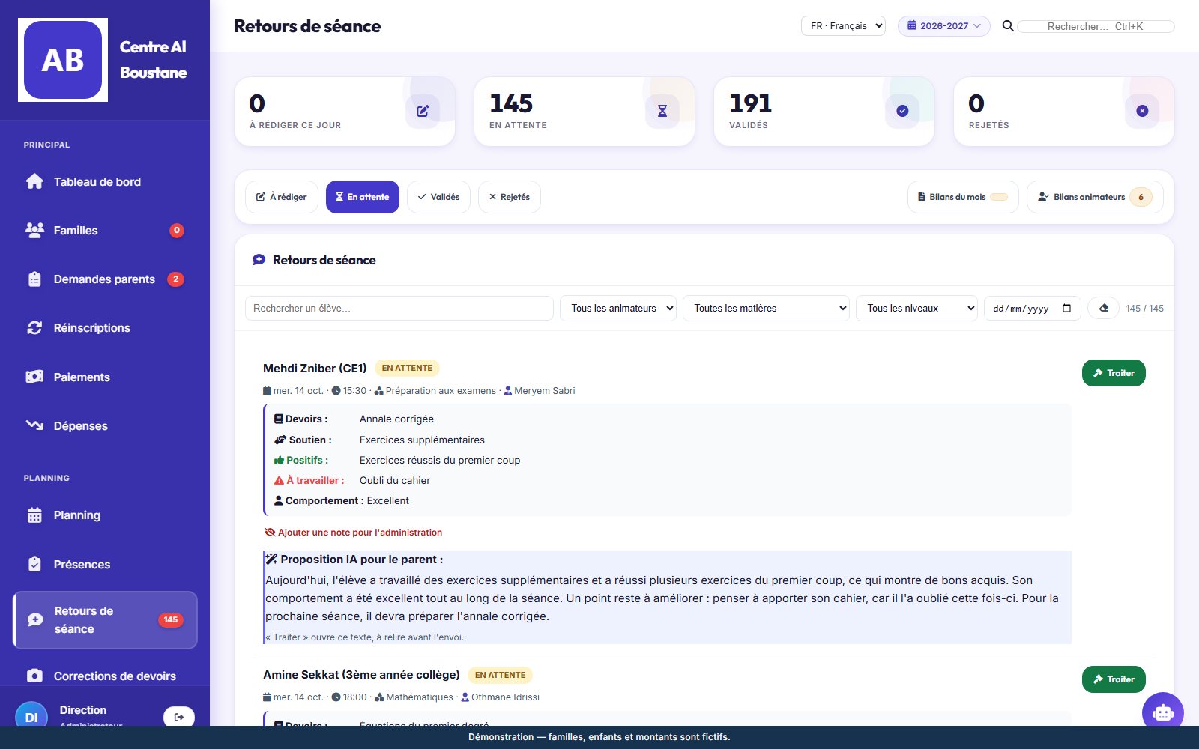Open the chatbot robot assistant button
This screenshot has height=749, width=1199.
click(x=1163, y=712)
